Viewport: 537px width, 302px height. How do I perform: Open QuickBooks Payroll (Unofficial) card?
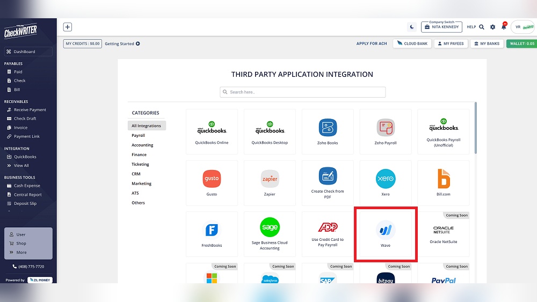tap(444, 131)
